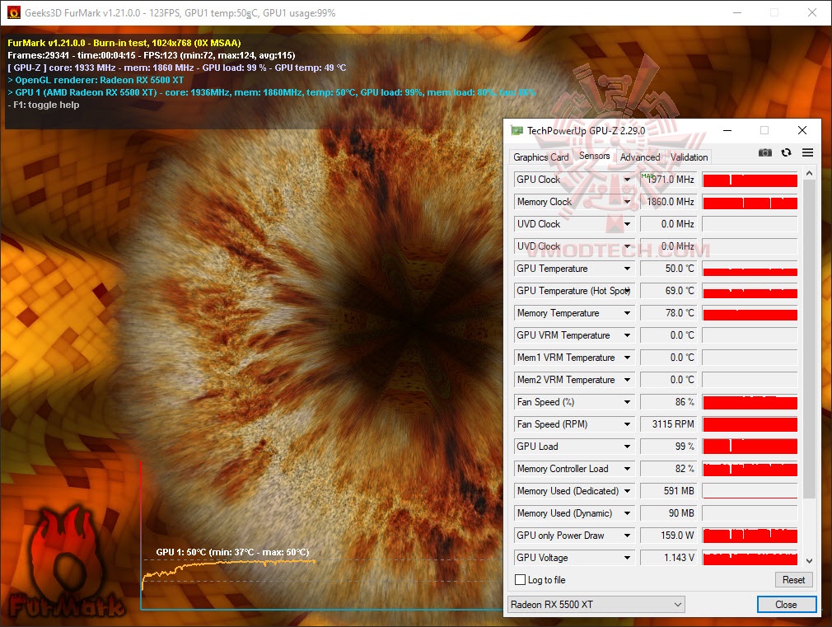This screenshot has height=627, width=832.
Task: Open the GPU only Power Draw dropdown
Action: point(627,536)
